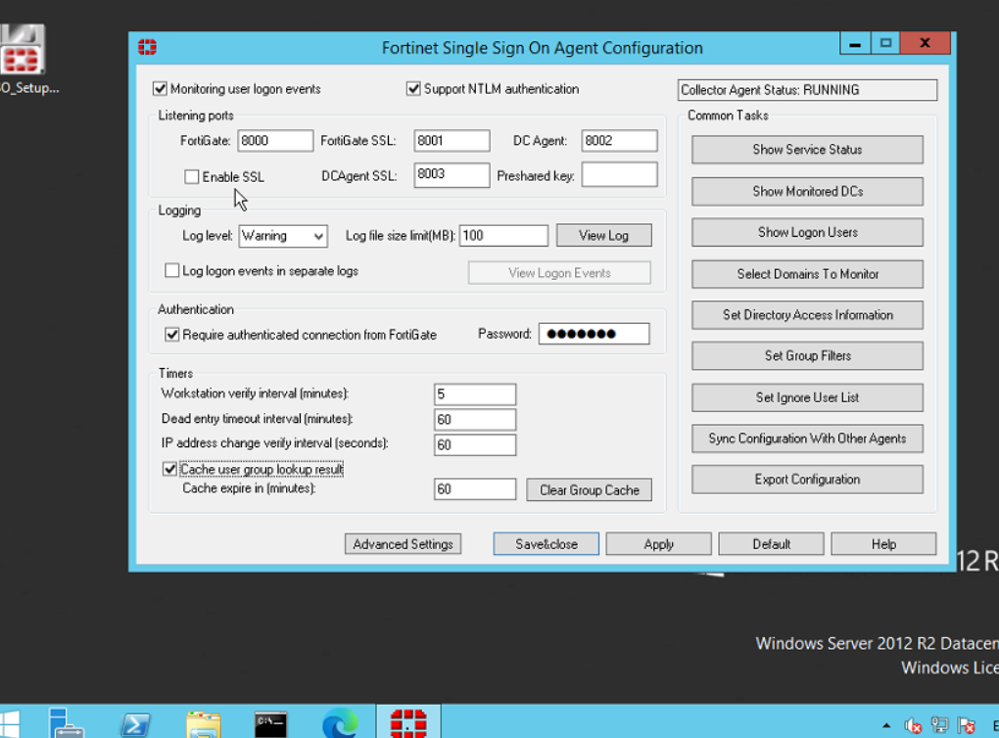Image resolution: width=999 pixels, height=738 pixels.
Task: Toggle the Enable SSL checkbox
Action: coord(192,177)
